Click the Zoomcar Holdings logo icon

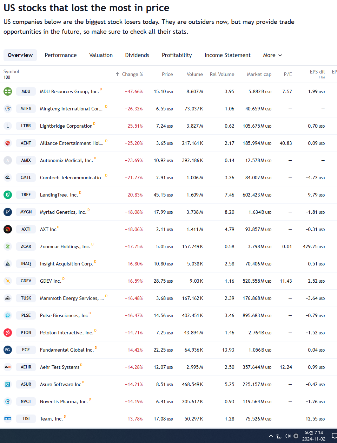click(x=8, y=246)
